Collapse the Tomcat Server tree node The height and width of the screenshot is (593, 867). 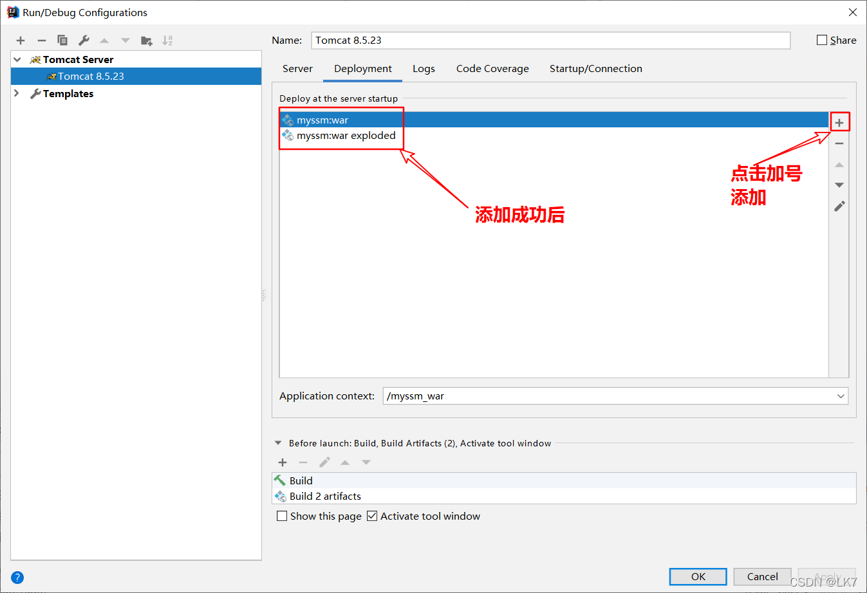(x=16, y=59)
